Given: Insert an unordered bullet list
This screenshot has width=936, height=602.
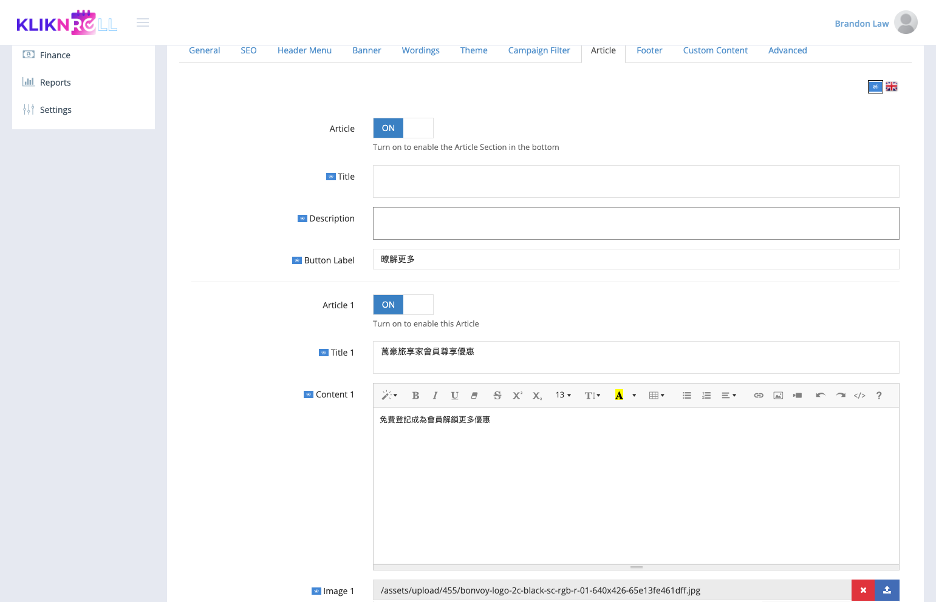Looking at the screenshot, I should point(687,396).
